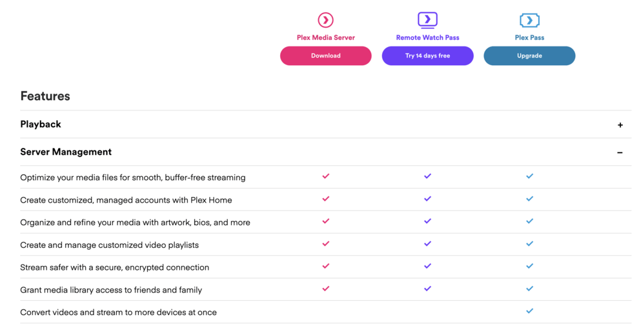Click the Plex Media Server title link
This screenshot has height=326, width=639.
pos(325,37)
